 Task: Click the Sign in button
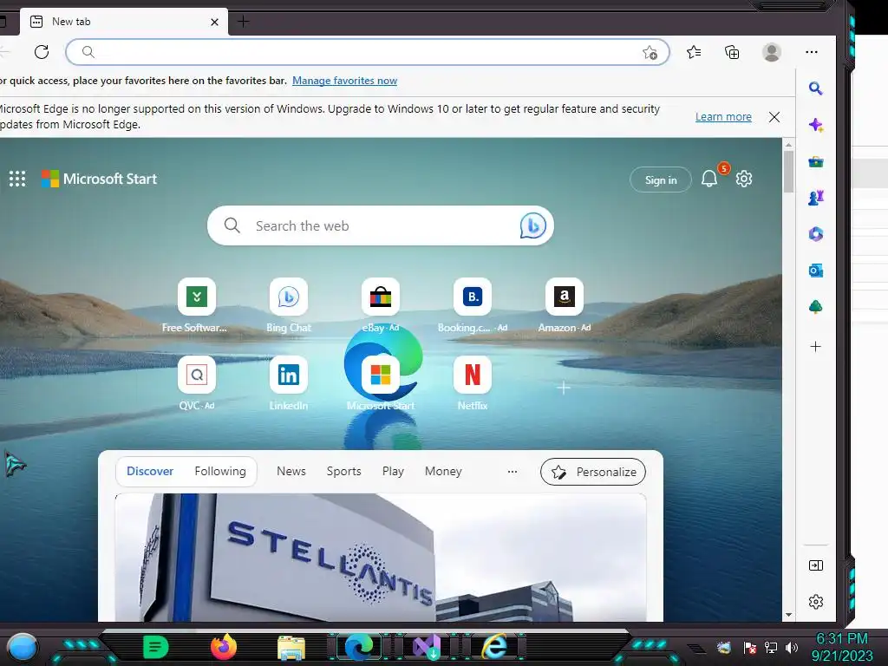[660, 180]
